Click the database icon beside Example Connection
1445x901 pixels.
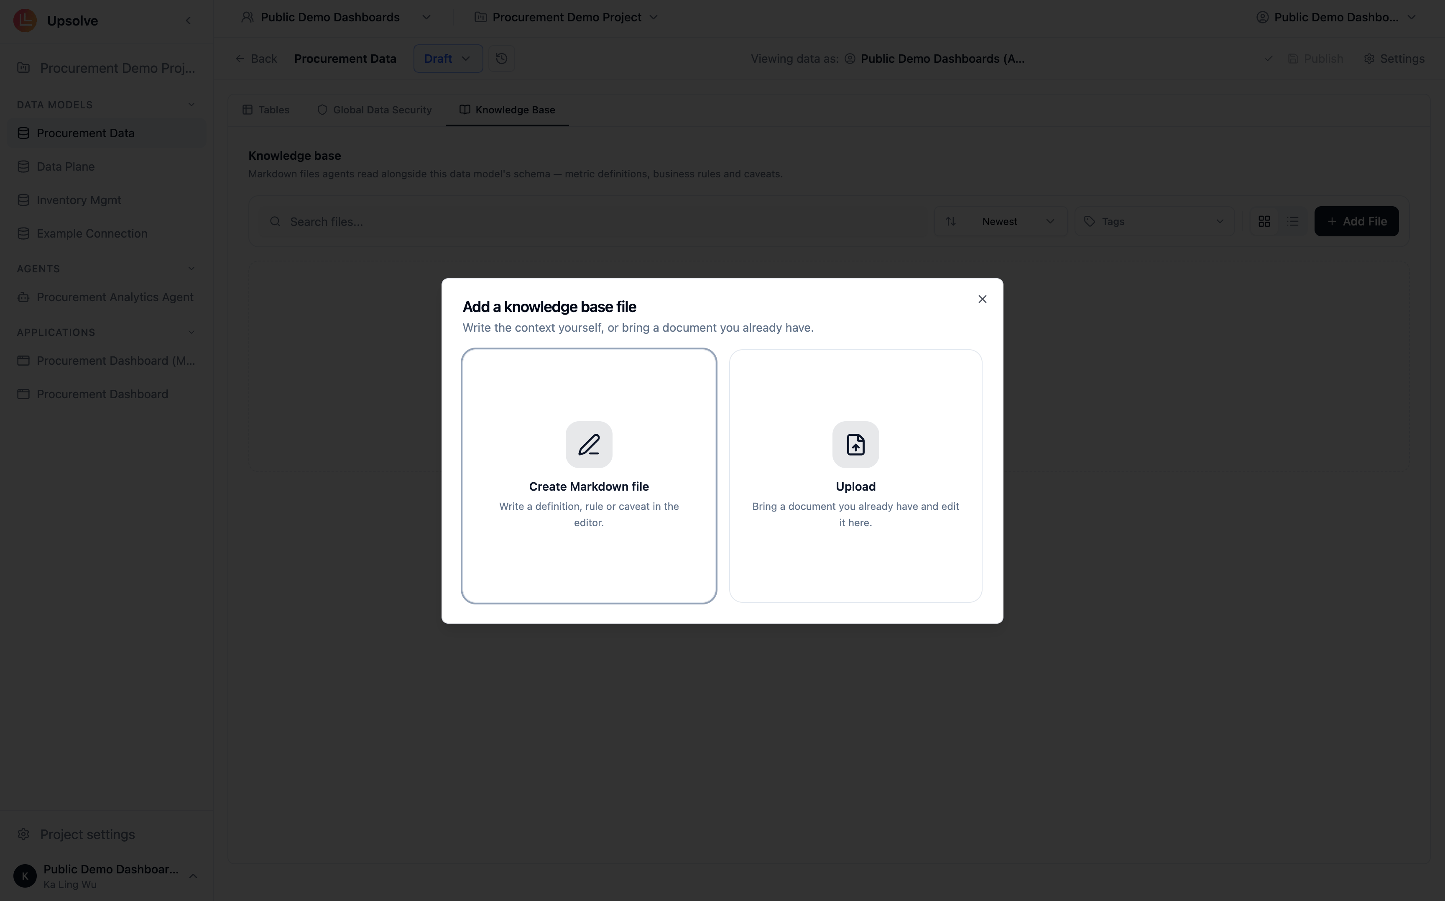coord(23,233)
